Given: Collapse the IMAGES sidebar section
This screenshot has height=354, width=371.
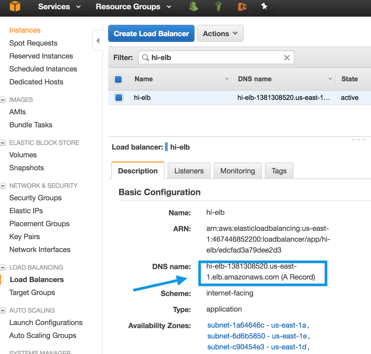Looking at the screenshot, I should pyautogui.click(x=3, y=100).
